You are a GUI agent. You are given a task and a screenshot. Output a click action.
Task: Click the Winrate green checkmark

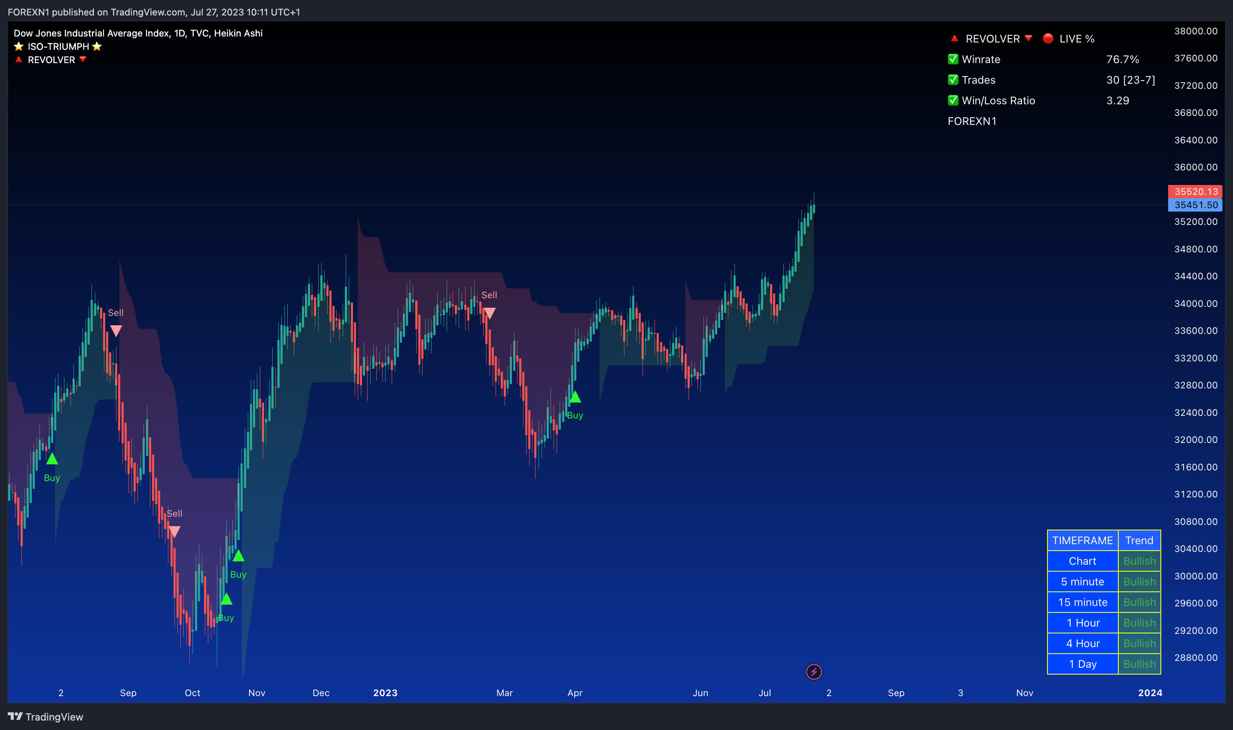pos(953,59)
